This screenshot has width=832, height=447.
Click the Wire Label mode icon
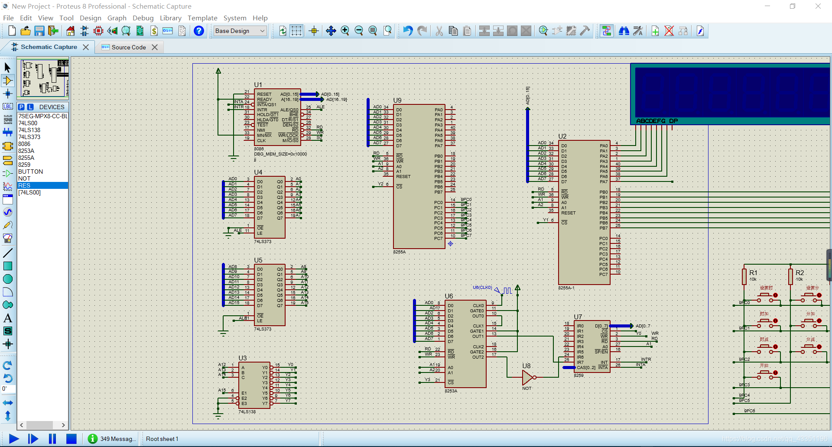(8, 107)
